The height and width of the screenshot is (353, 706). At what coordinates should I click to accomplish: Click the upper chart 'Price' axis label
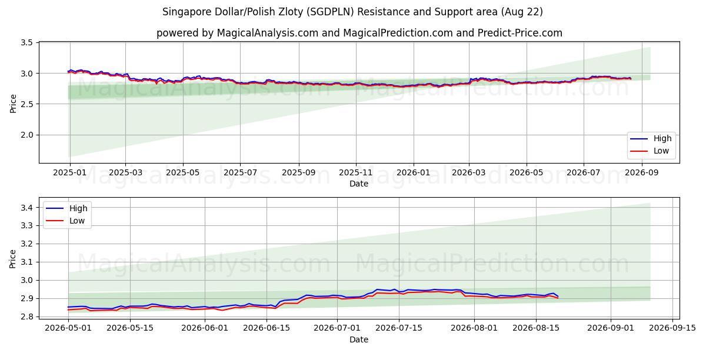pos(14,104)
